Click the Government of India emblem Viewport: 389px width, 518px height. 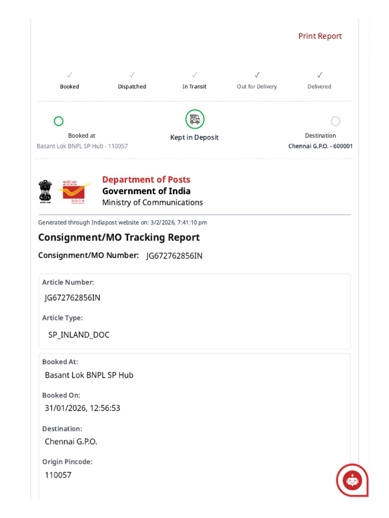pyautogui.click(x=45, y=192)
